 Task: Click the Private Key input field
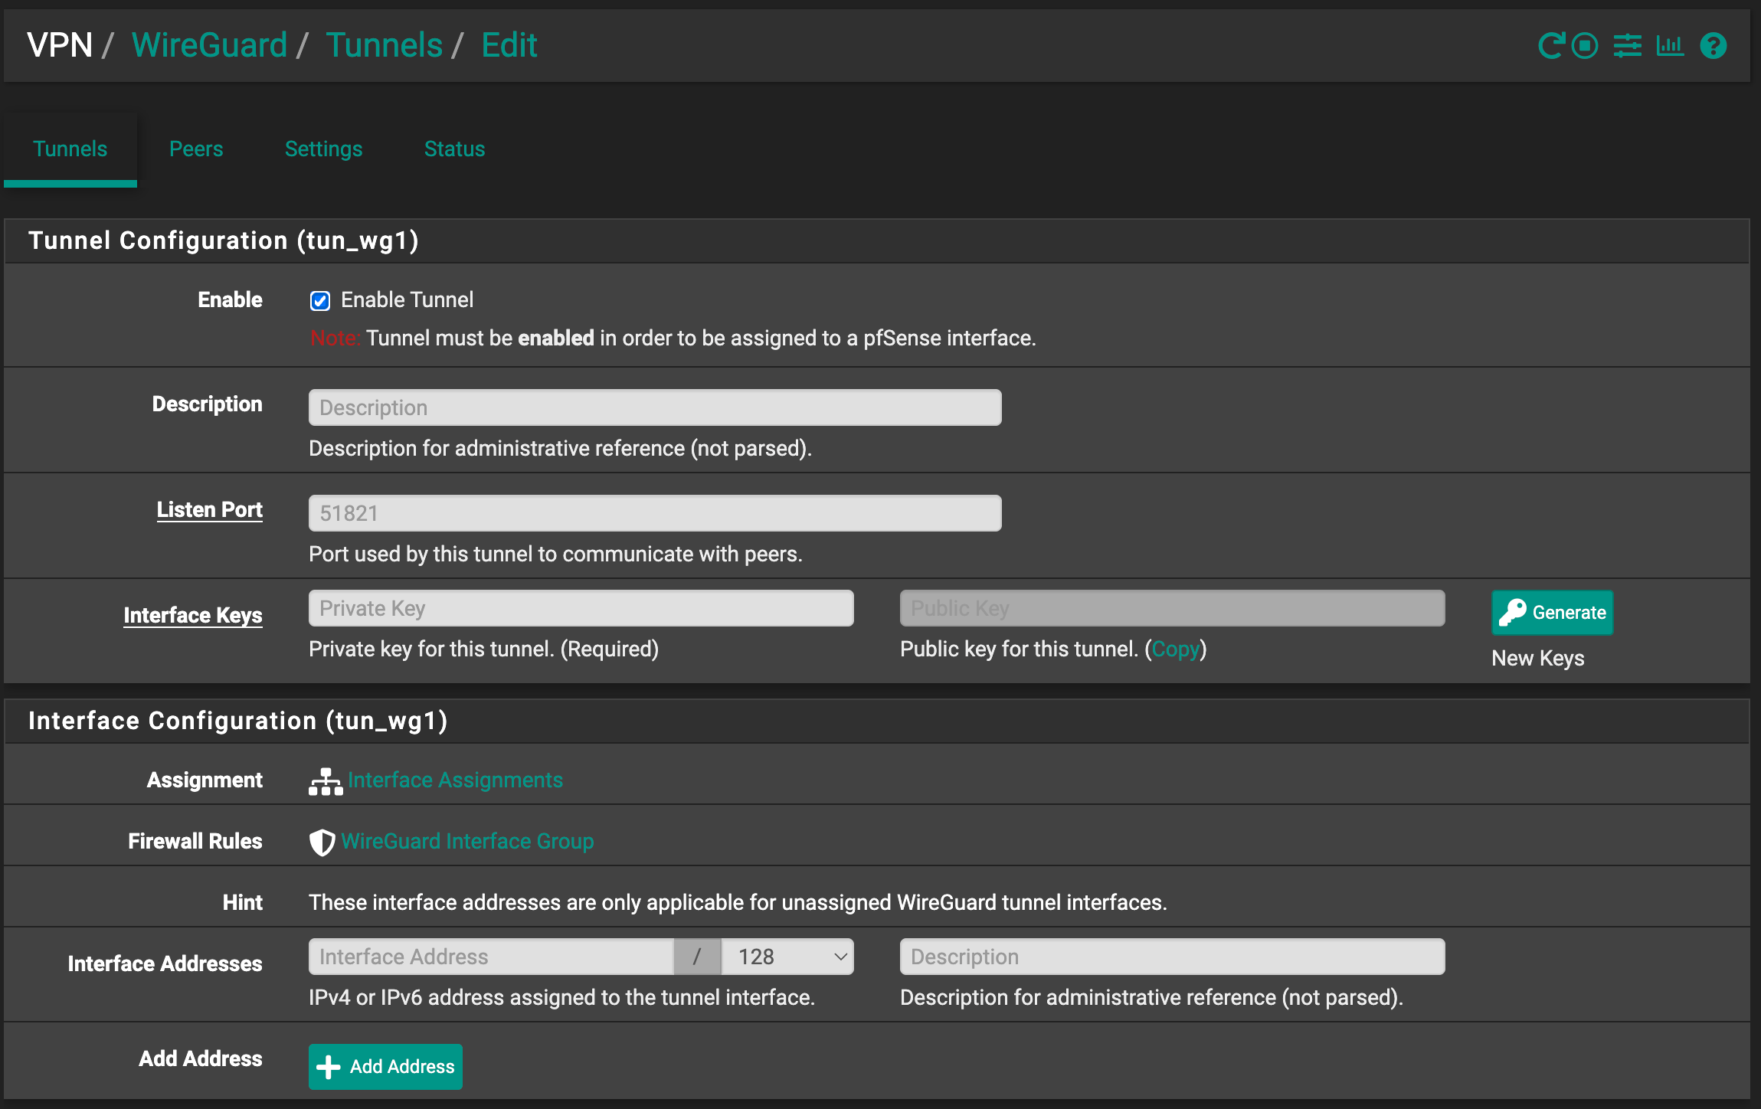[x=580, y=607]
